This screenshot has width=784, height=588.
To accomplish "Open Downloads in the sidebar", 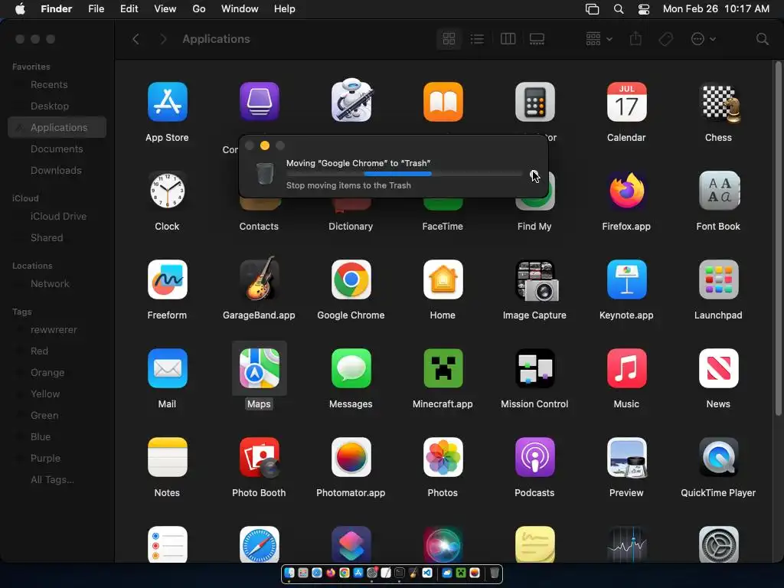I will click(57, 171).
